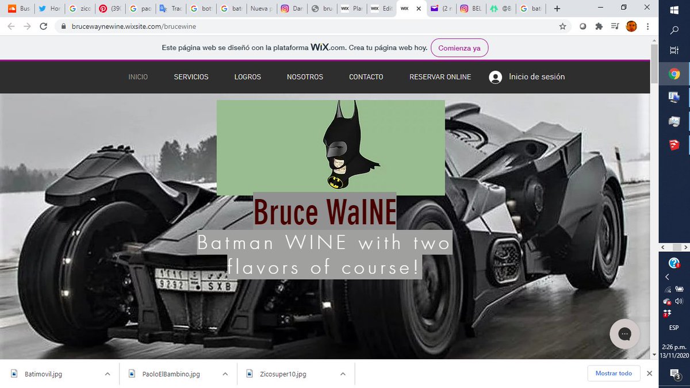Go to INICIO menu item
This screenshot has width=690, height=388.
[138, 77]
